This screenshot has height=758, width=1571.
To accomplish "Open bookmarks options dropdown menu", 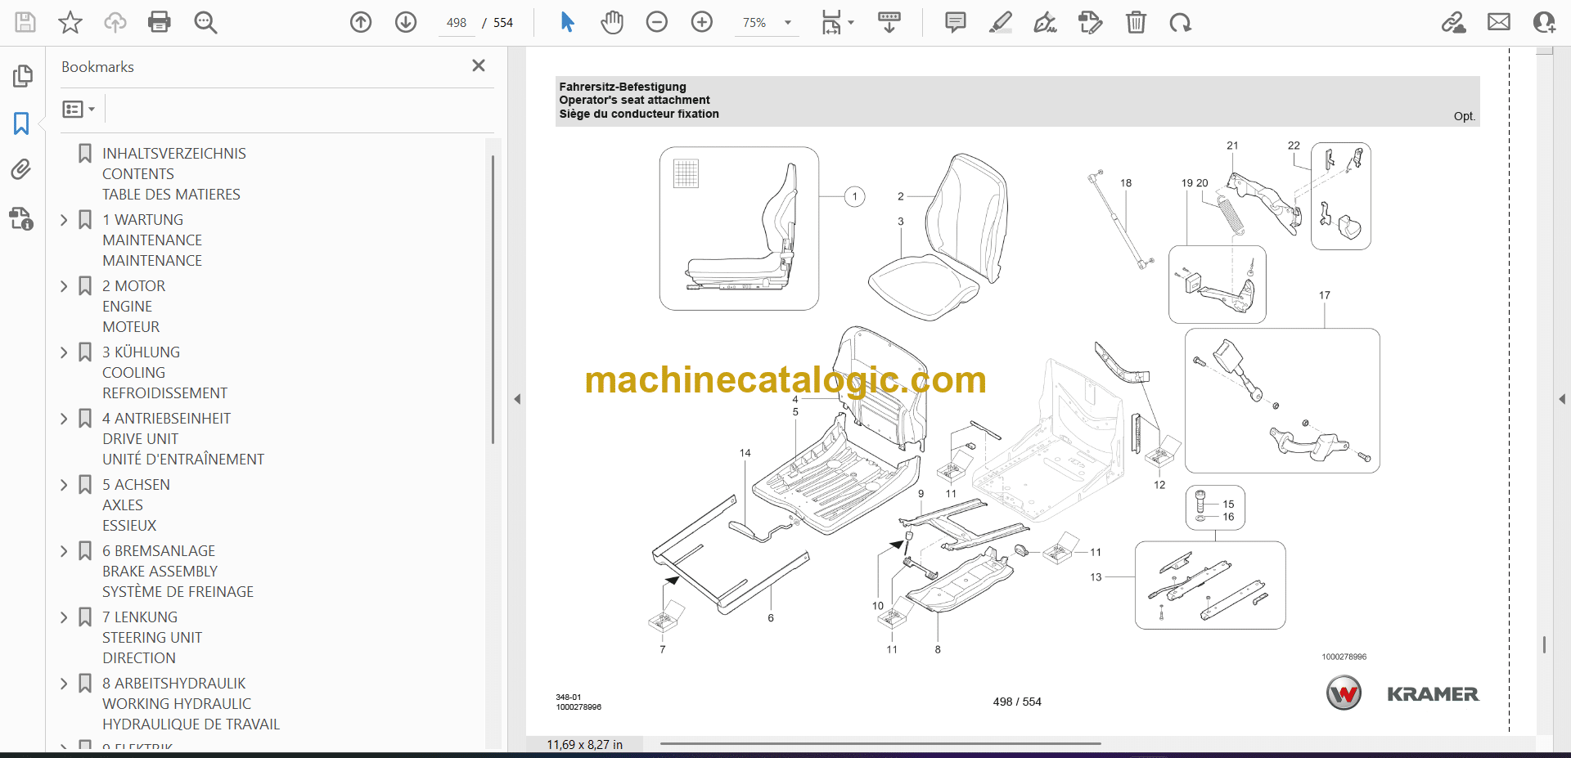I will tap(79, 109).
